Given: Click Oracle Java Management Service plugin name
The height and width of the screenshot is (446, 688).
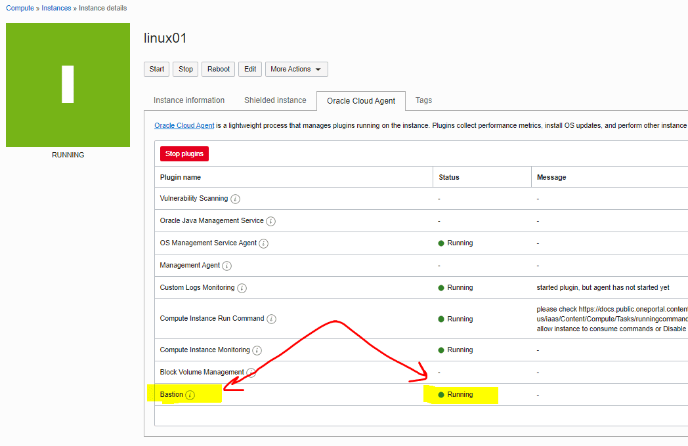Looking at the screenshot, I should click(x=211, y=220).
